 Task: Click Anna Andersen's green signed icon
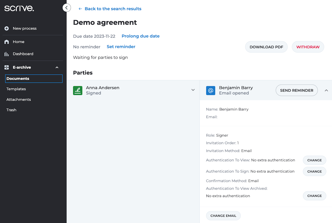(78, 91)
